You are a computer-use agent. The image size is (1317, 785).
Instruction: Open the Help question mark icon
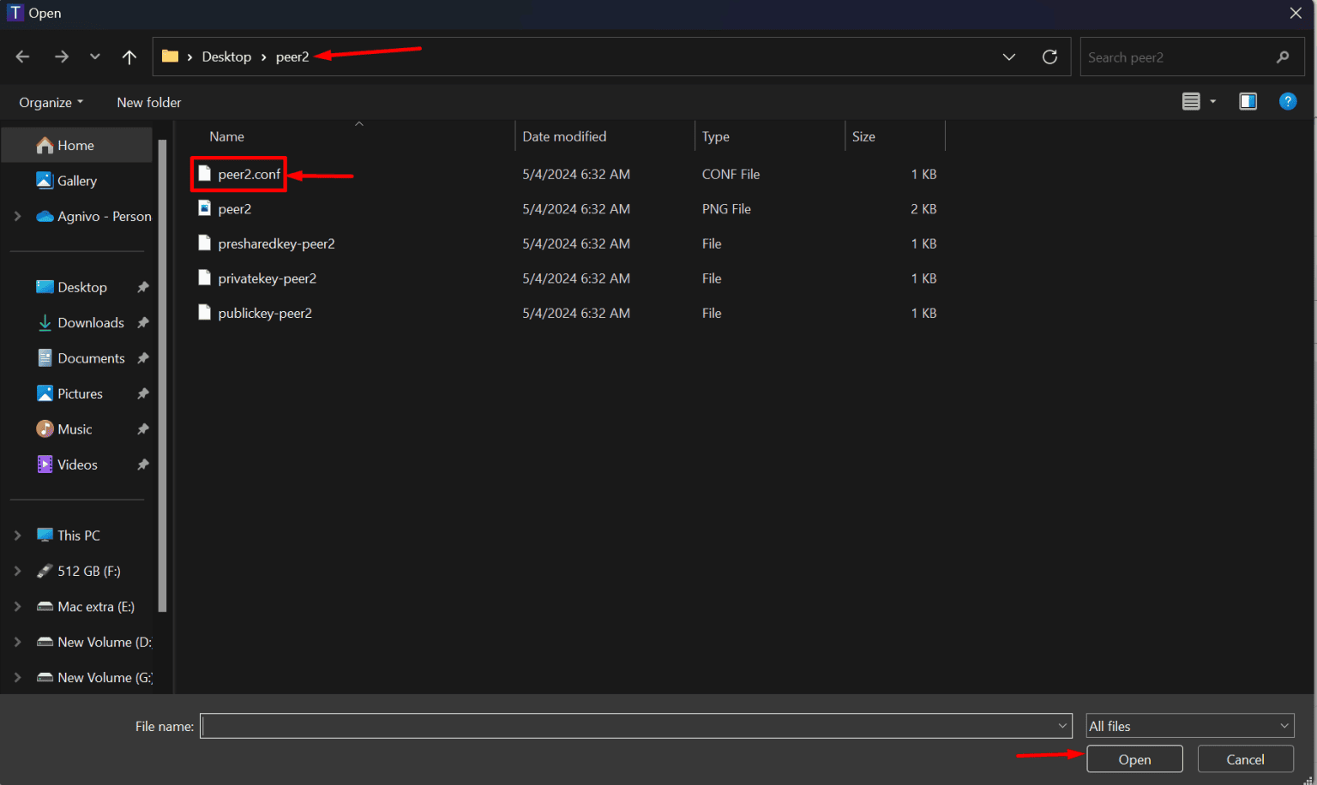tap(1288, 101)
